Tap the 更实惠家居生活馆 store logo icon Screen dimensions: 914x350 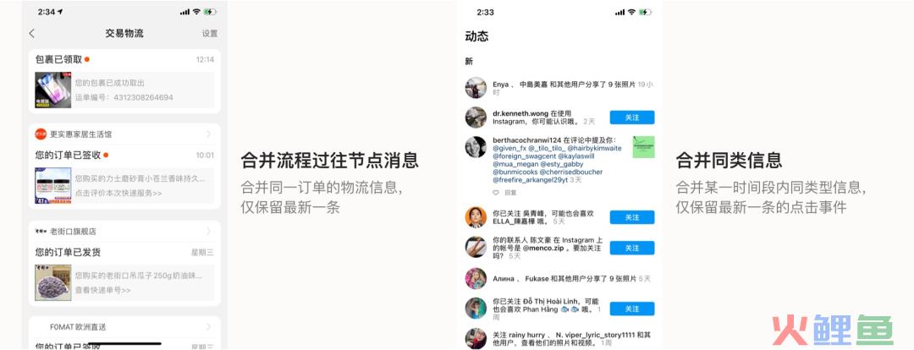41,134
